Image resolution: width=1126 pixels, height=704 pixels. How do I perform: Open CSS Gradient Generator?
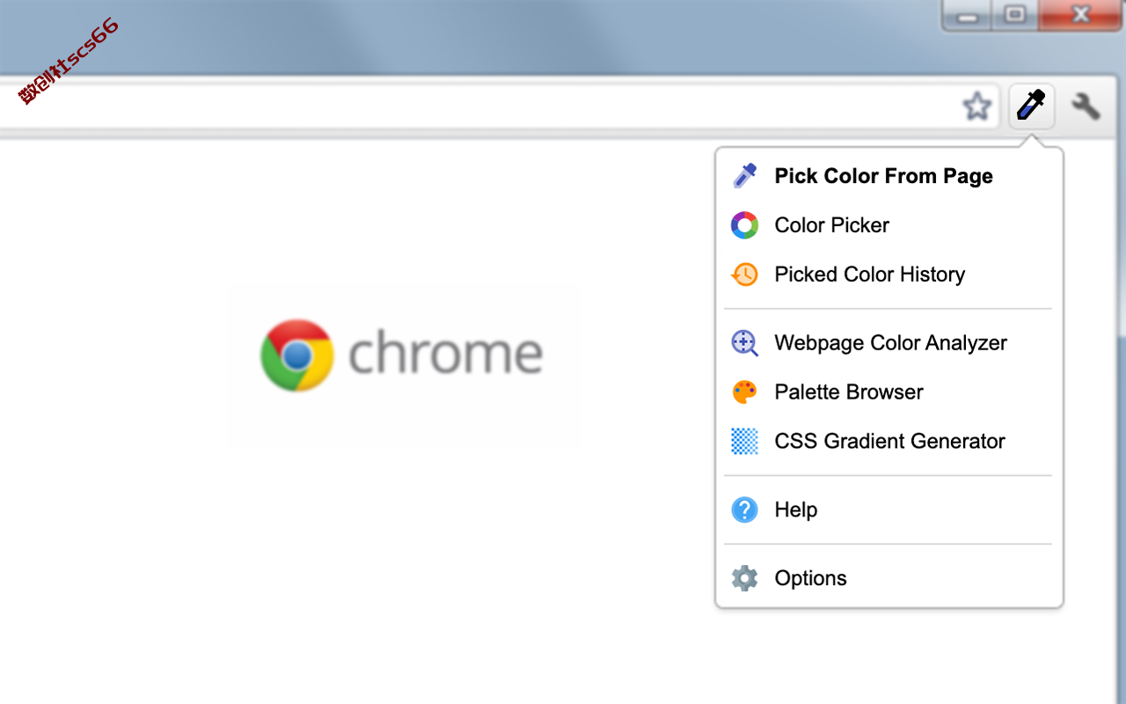click(x=889, y=442)
